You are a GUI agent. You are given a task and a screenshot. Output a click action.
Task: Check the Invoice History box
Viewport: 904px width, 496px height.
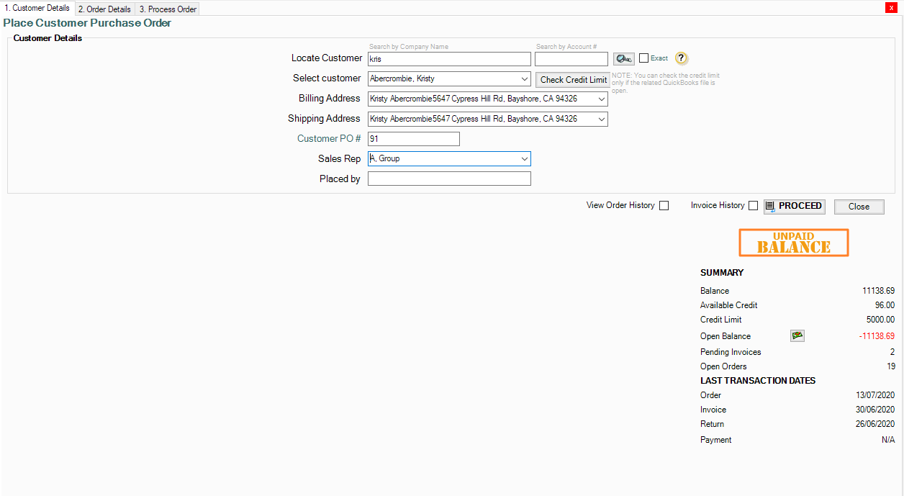click(753, 206)
